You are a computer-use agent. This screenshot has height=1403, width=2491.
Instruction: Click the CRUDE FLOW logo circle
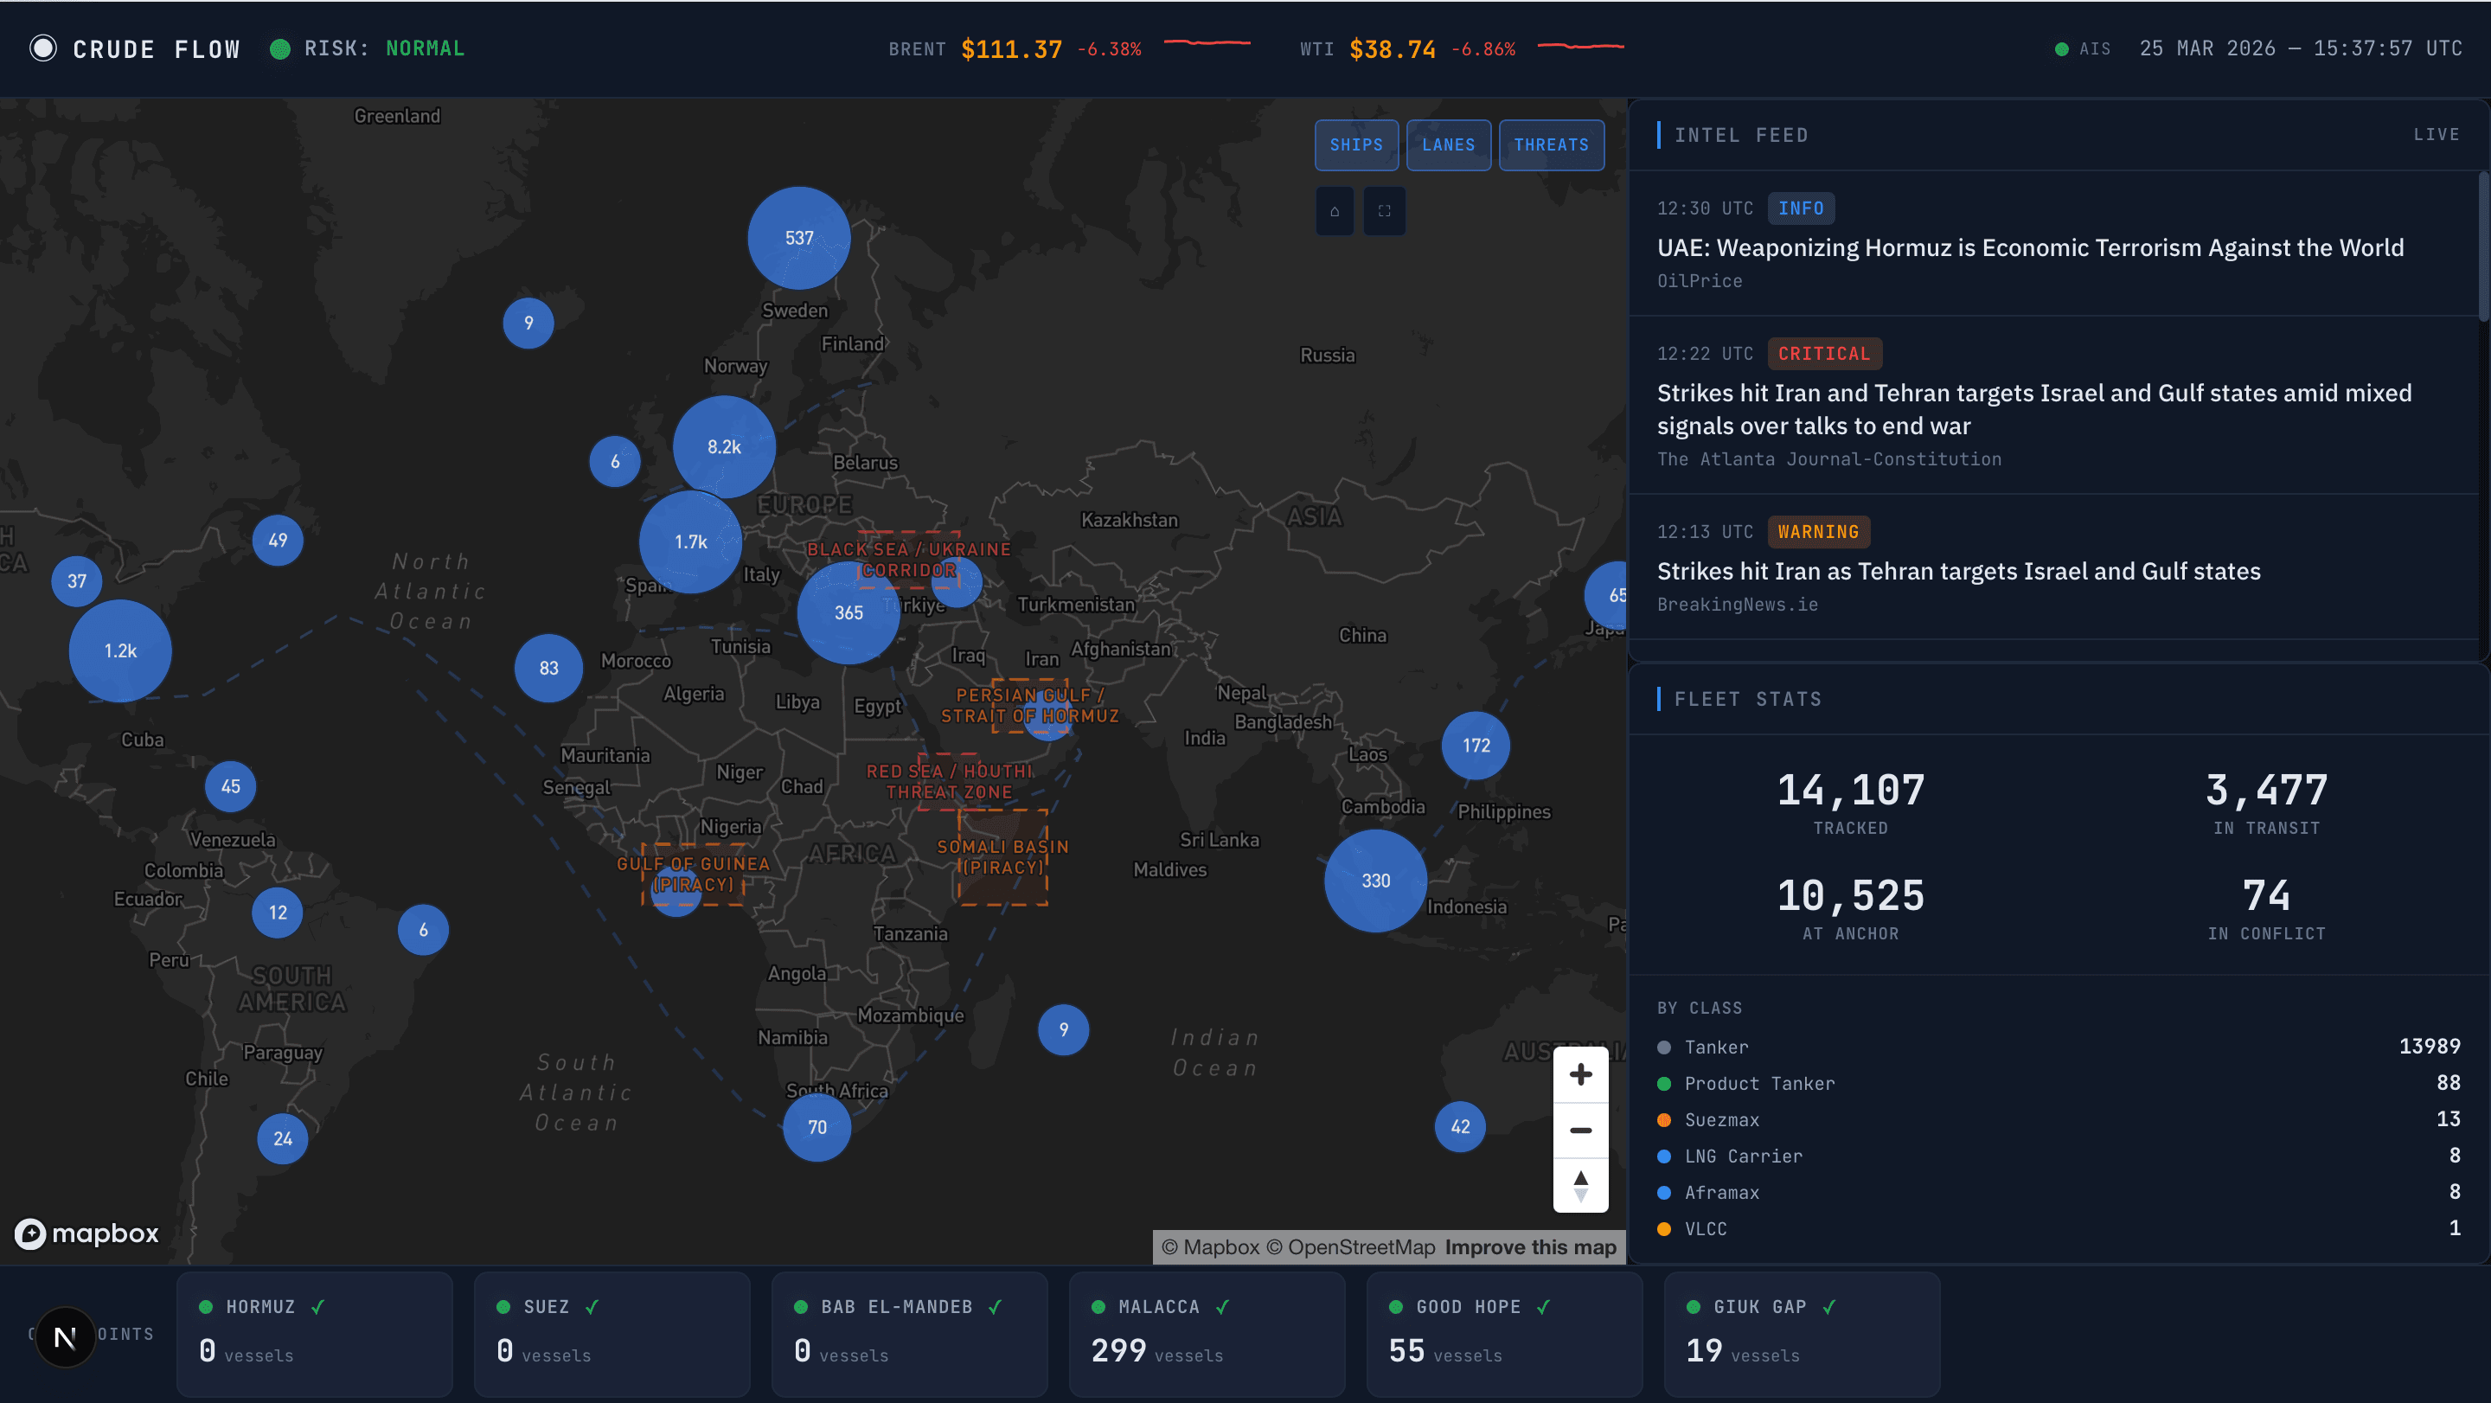[42, 48]
